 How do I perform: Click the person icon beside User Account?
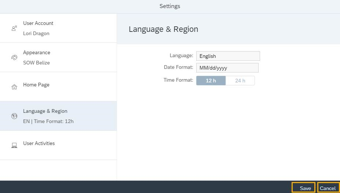14,28
